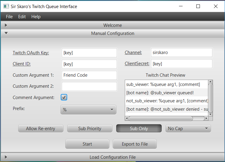The image size is (225, 162).
Task: Toggle the Sub Priority button
Action: (90, 129)
